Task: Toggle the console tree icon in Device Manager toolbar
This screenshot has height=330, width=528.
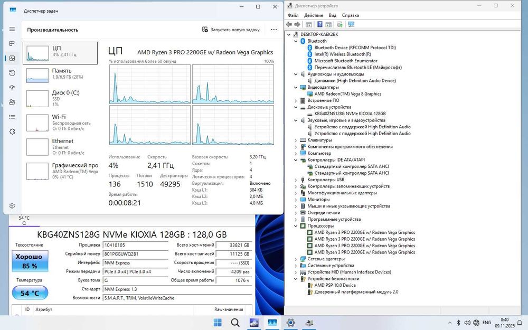Action: click(x=308, y=24)
